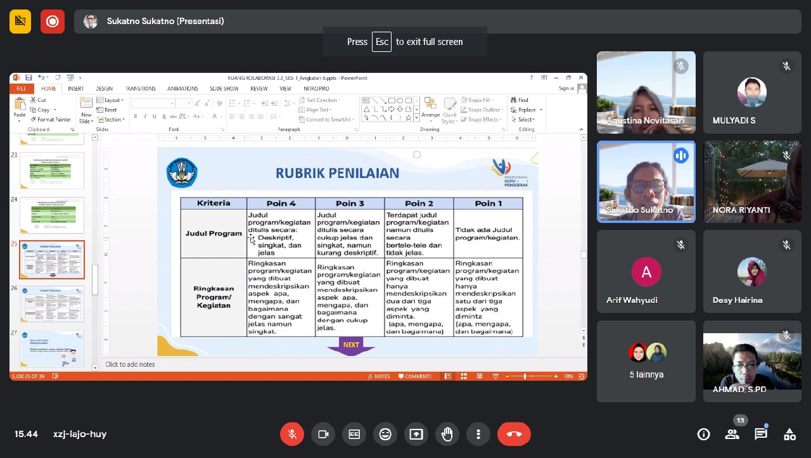The height and width of the screenshot is (458, 811).
Task: Click the purple NEXT arrow button
Action: pos(351,346)
